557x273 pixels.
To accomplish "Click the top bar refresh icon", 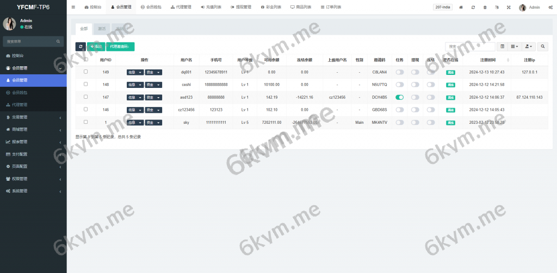I will [473, 7].
